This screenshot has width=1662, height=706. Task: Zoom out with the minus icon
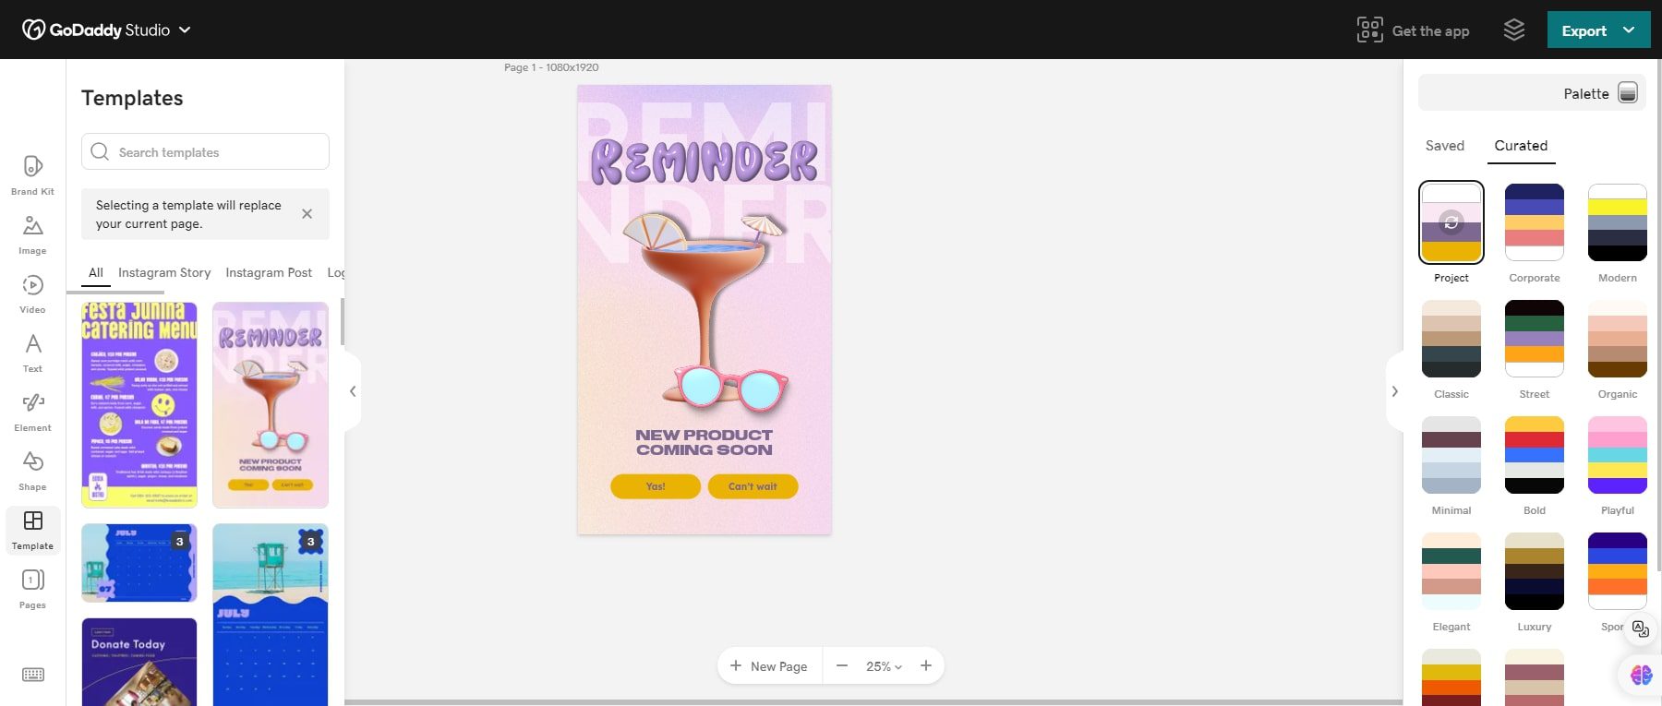842,665
